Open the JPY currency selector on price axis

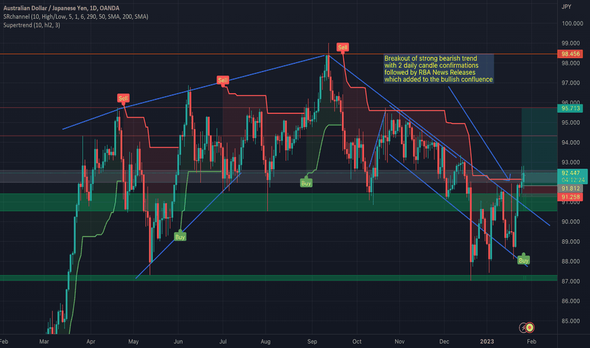pyautogui.click(x=567, y=7)
